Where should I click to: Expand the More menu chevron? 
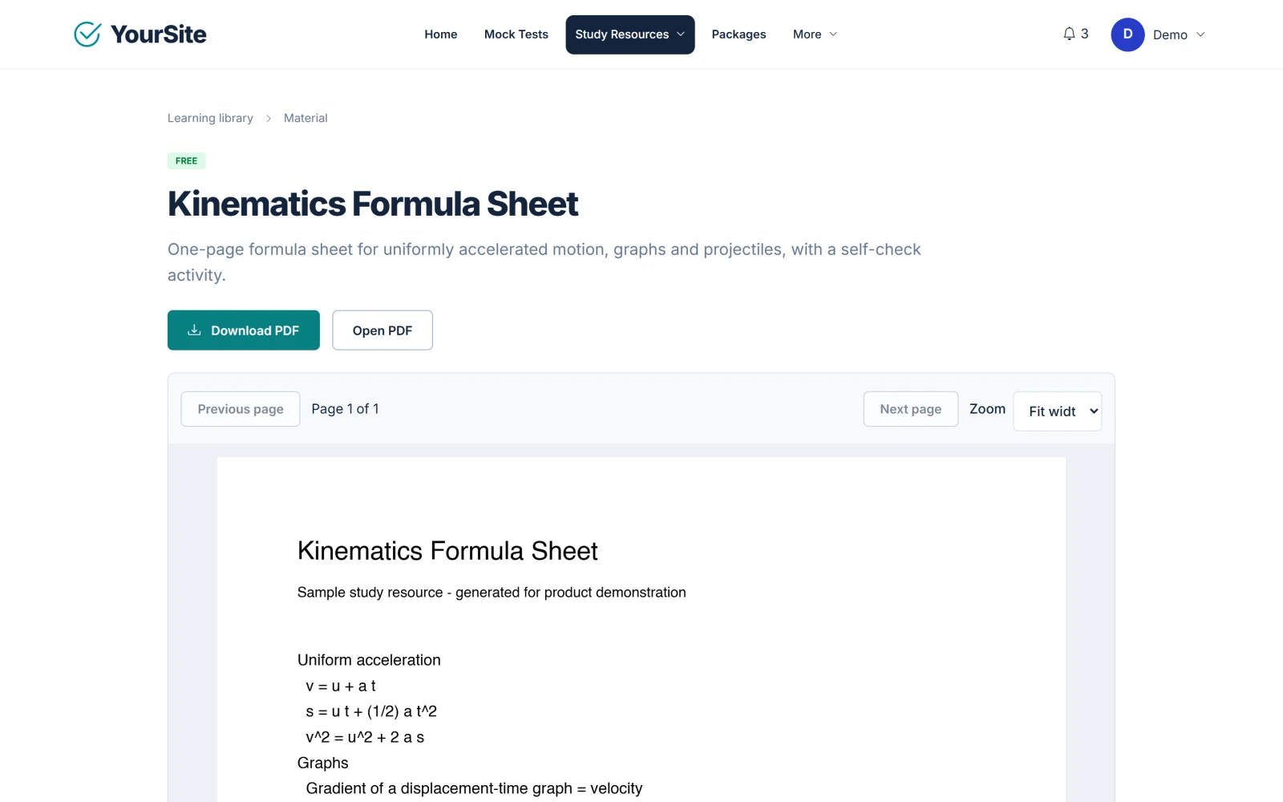pos(833,34)
